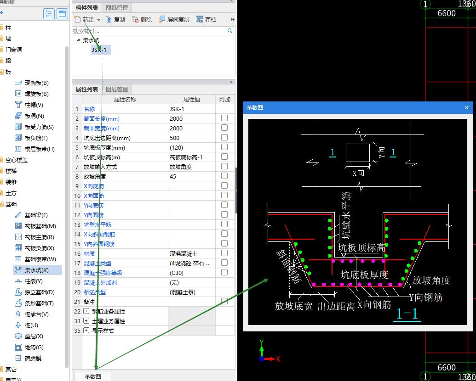Click the 放坡角度 value cell 45
Screen dimensions: 476x381
tap(192, 176)
